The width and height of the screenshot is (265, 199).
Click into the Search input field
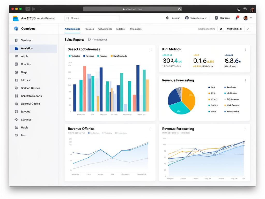pyautogui.click(x=92, y=18)
